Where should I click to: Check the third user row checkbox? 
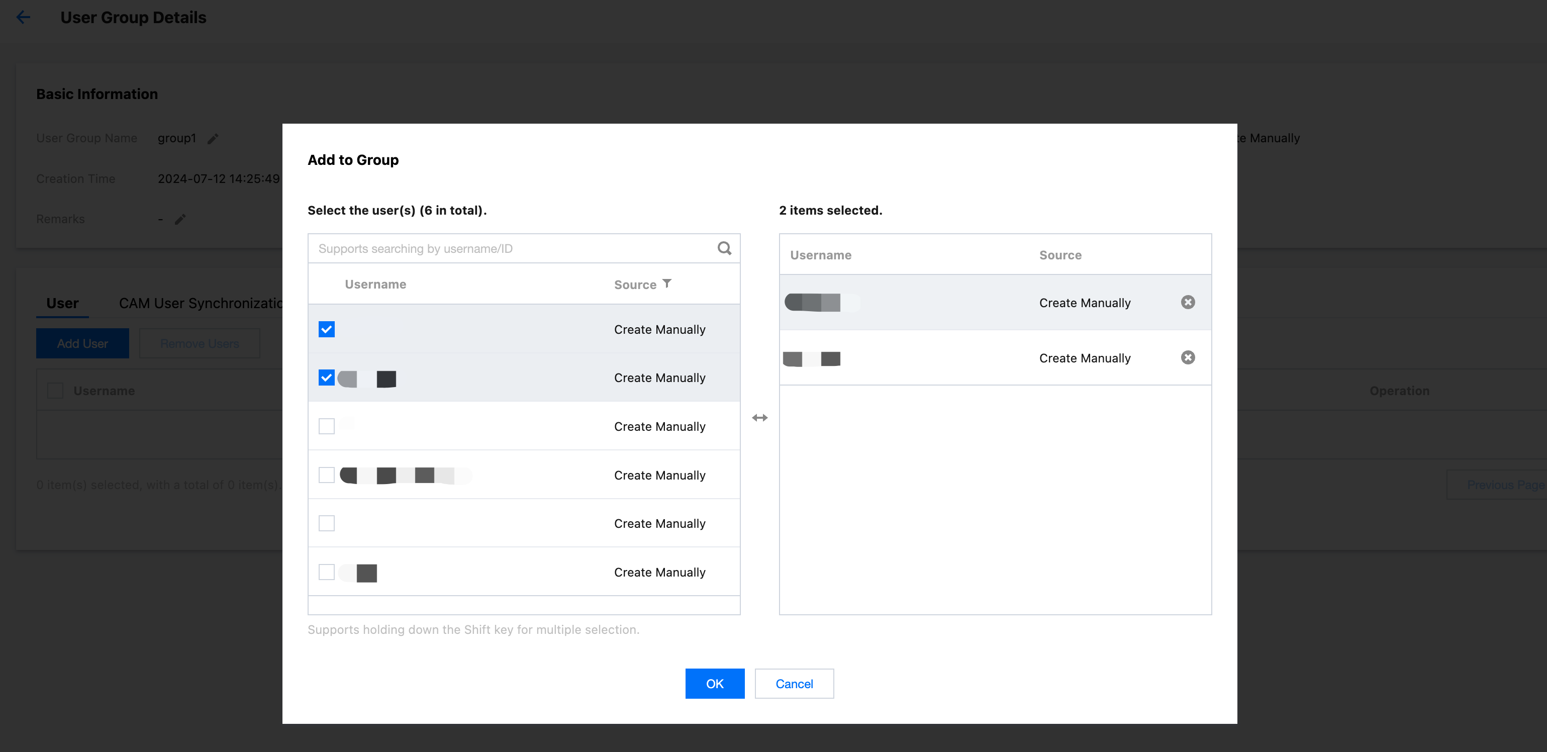327,426
